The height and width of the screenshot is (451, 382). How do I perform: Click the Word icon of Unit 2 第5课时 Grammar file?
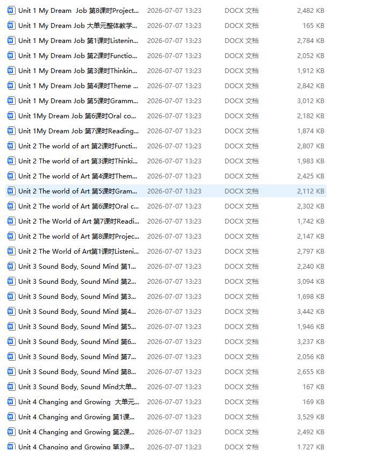click(x=11, y=191)
